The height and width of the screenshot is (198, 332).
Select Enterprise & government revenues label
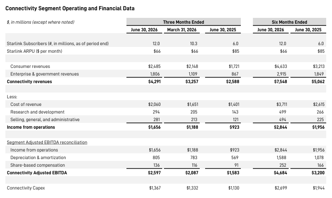click(x=45, y=74)
